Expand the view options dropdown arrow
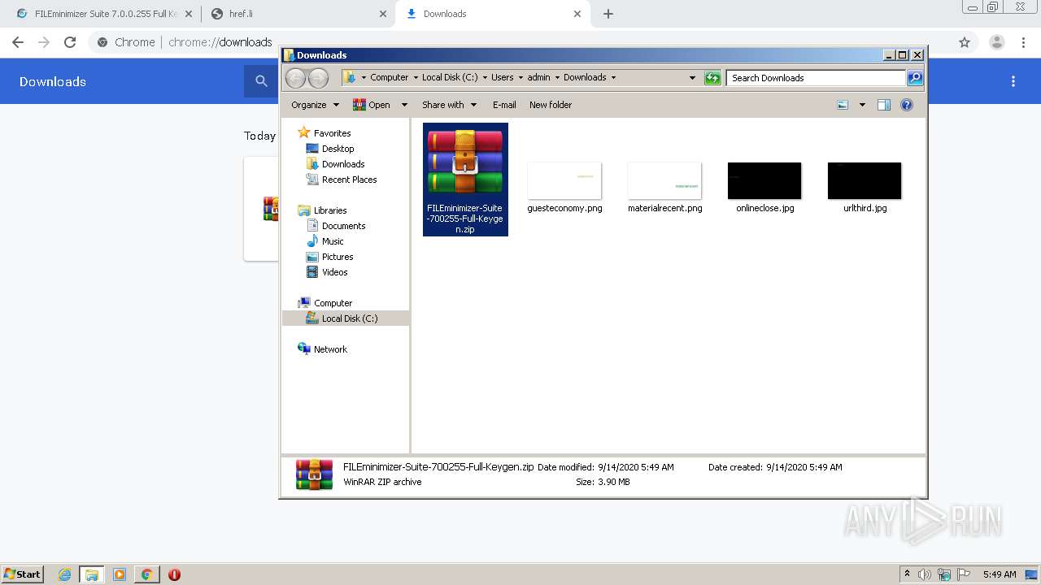 [x=862, y=105]
